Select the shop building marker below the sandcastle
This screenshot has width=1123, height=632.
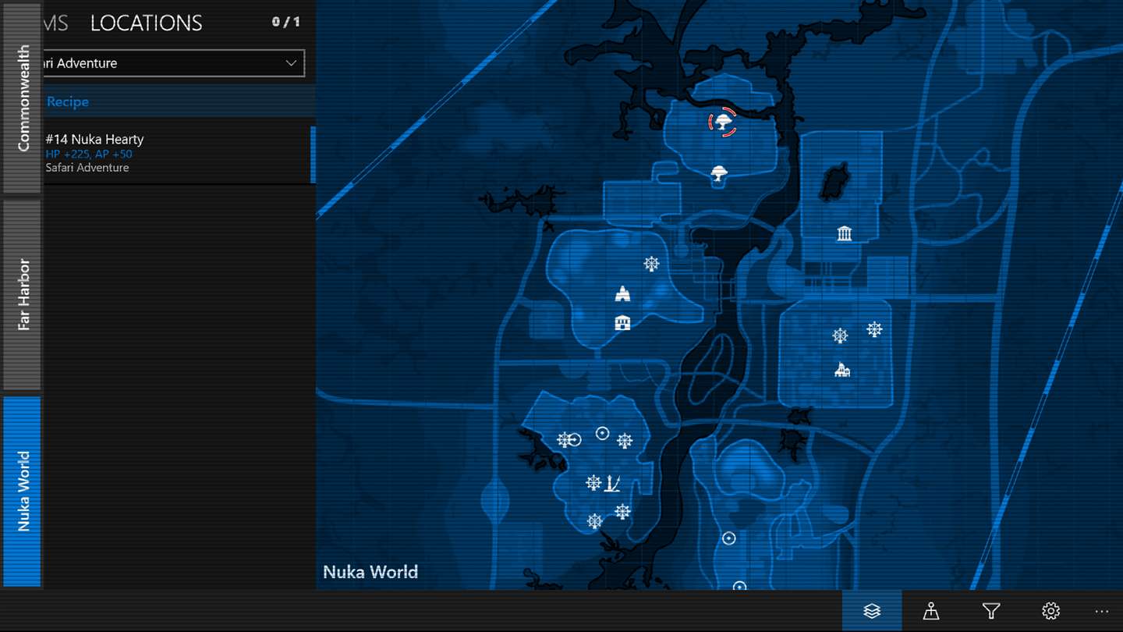(622, 321)
